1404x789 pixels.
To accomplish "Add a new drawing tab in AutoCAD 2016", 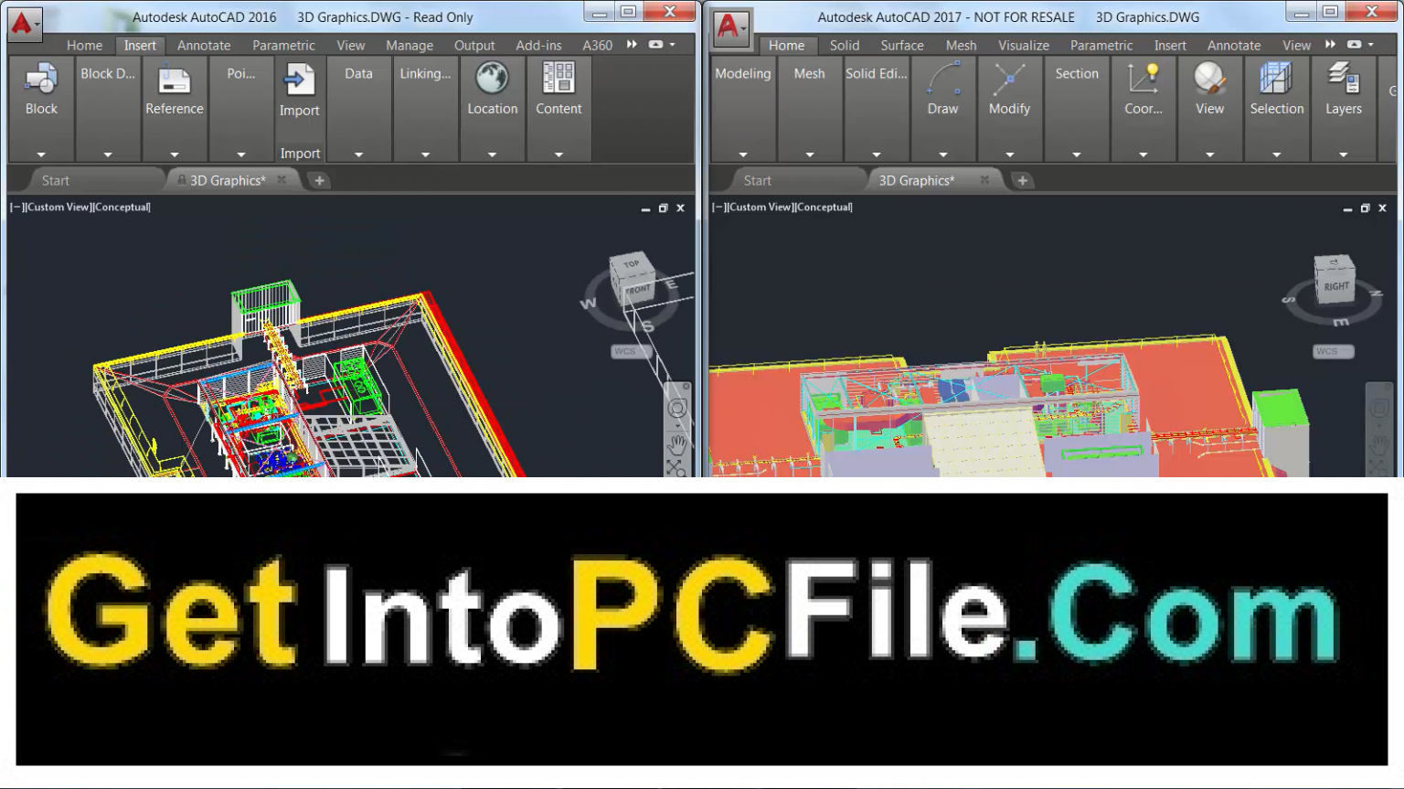I will pos(319,180).
